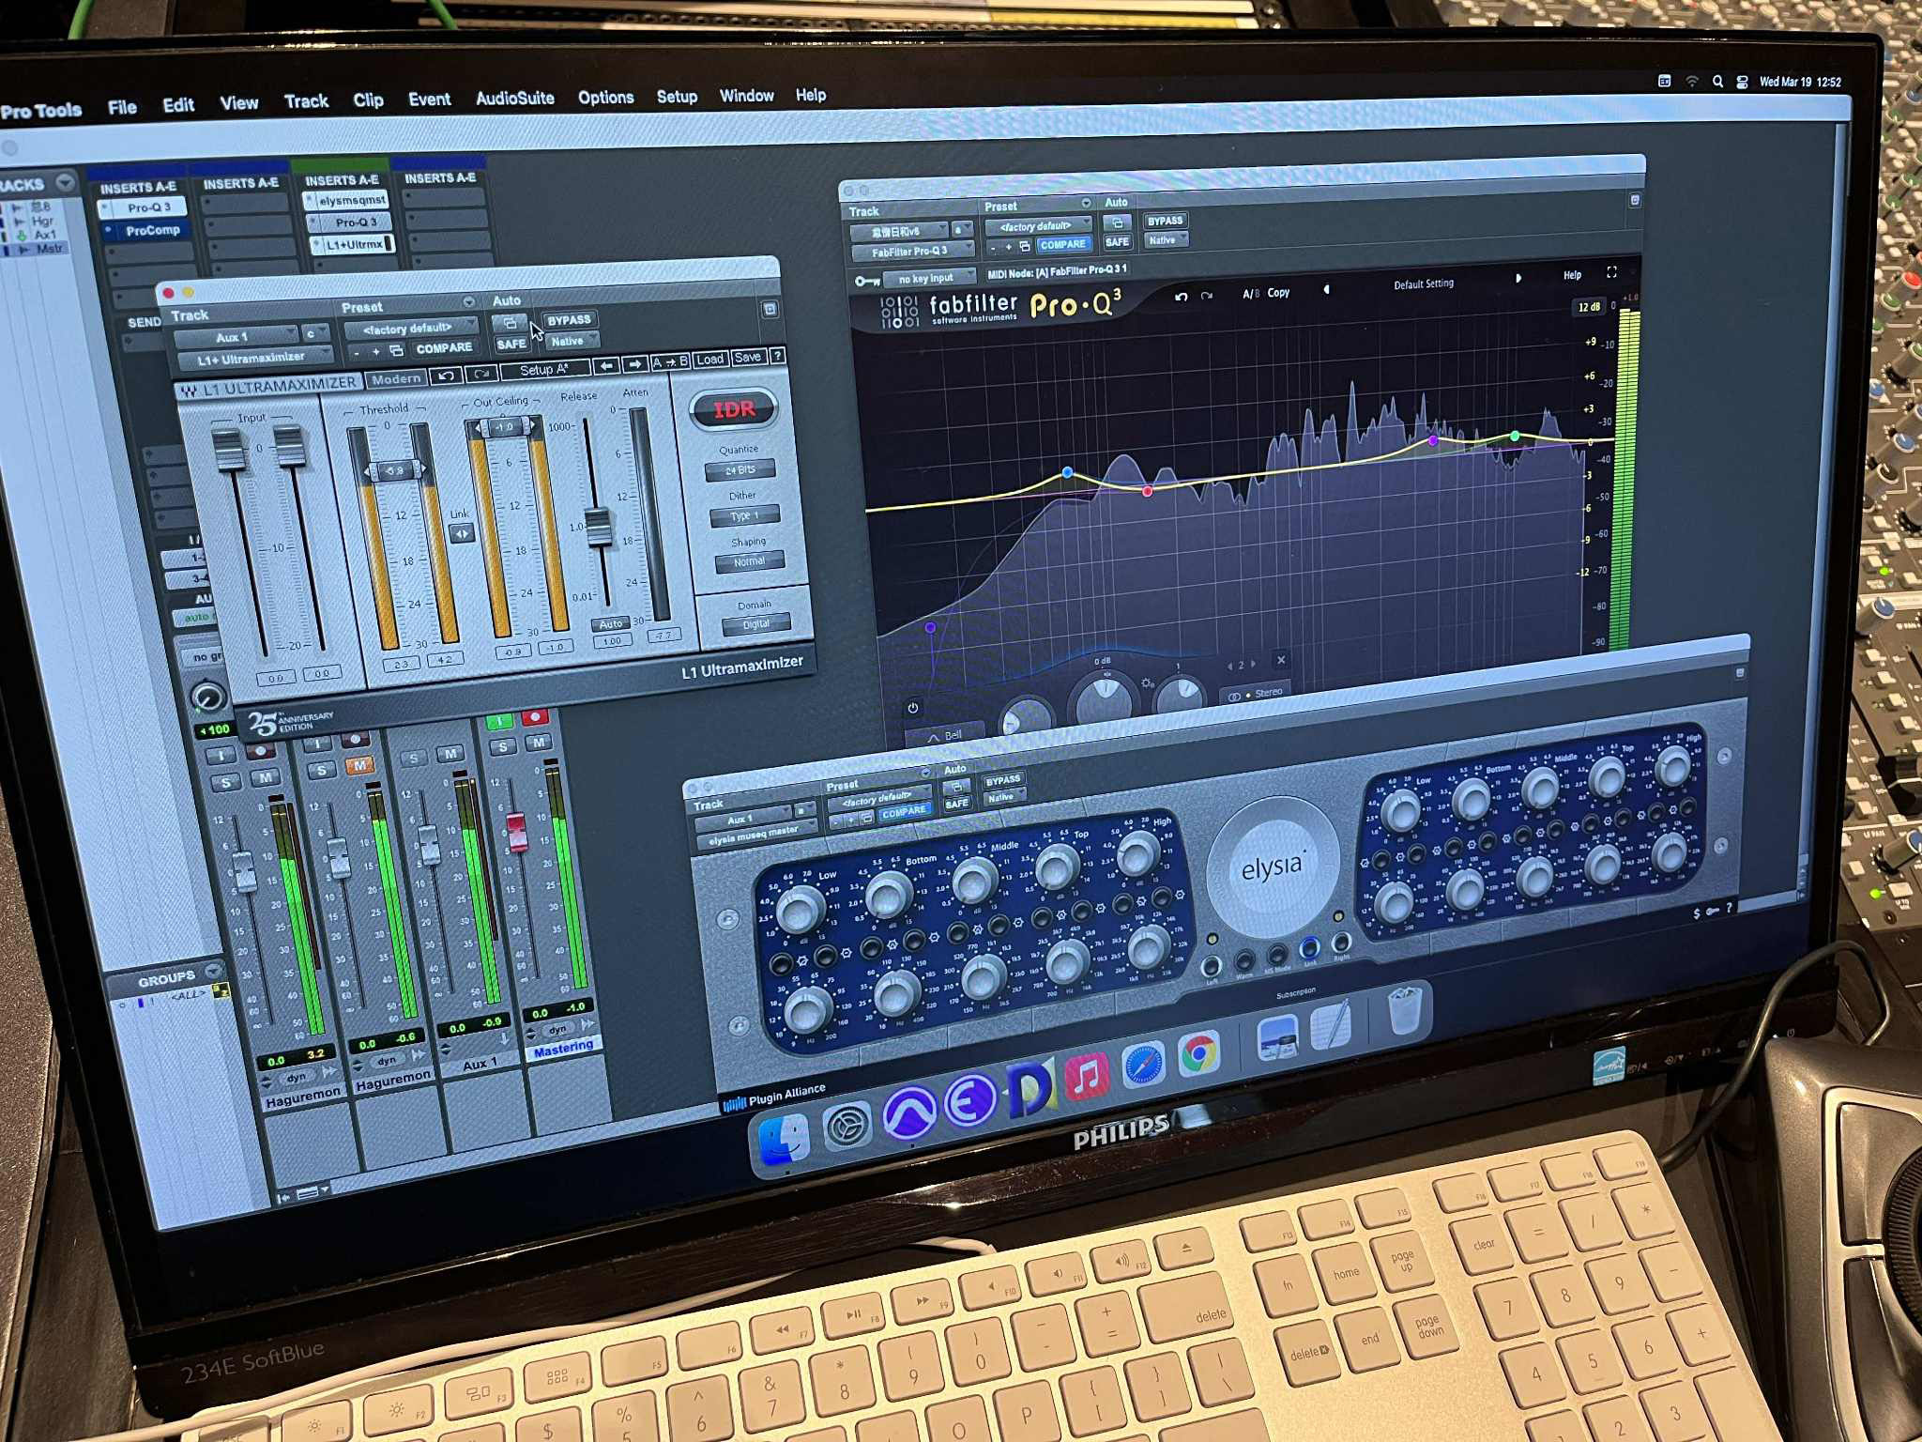
Task: Open the Dither Type 1 dropdown in L1
Action: (x=745, y=515)
